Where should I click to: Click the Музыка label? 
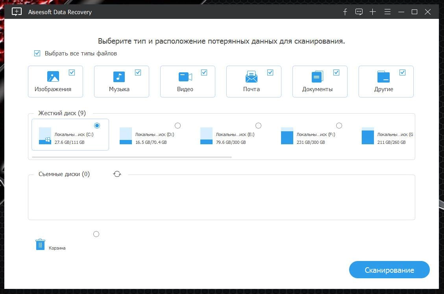(x=119, y=89)
